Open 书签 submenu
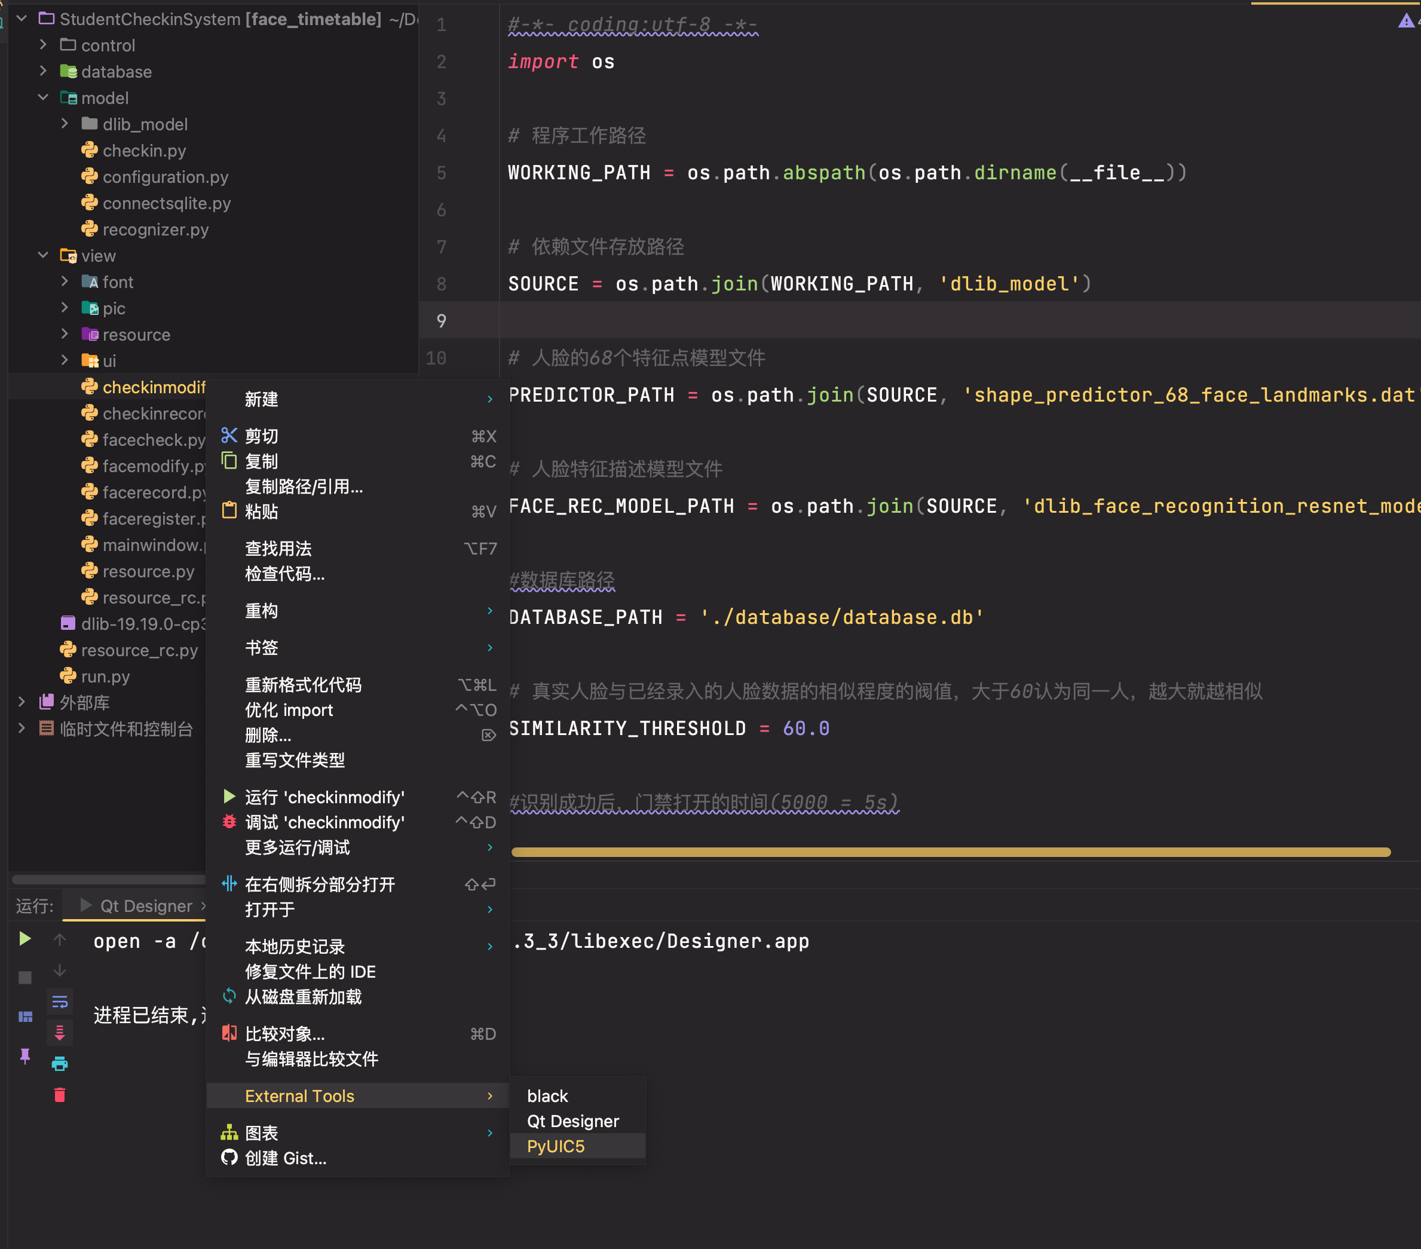1421x1249 pixels. click(358, 647)
